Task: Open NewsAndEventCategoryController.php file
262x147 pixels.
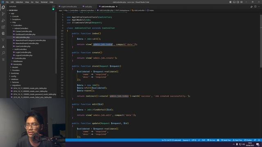Action: [x=30, y=40]
